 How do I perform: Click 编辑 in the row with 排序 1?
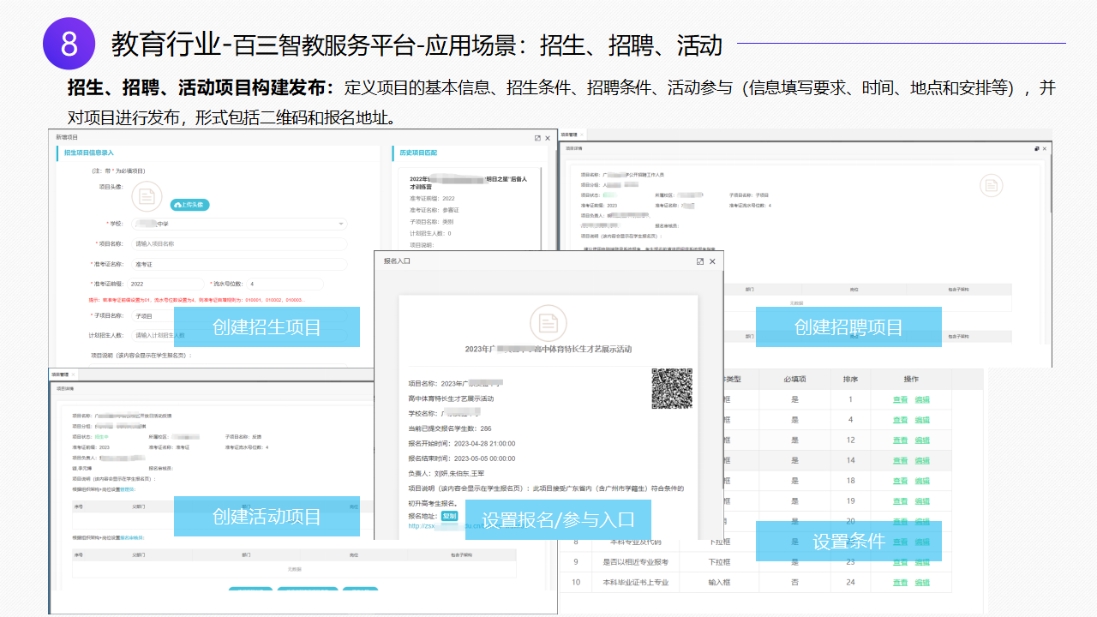click(922, 400)
